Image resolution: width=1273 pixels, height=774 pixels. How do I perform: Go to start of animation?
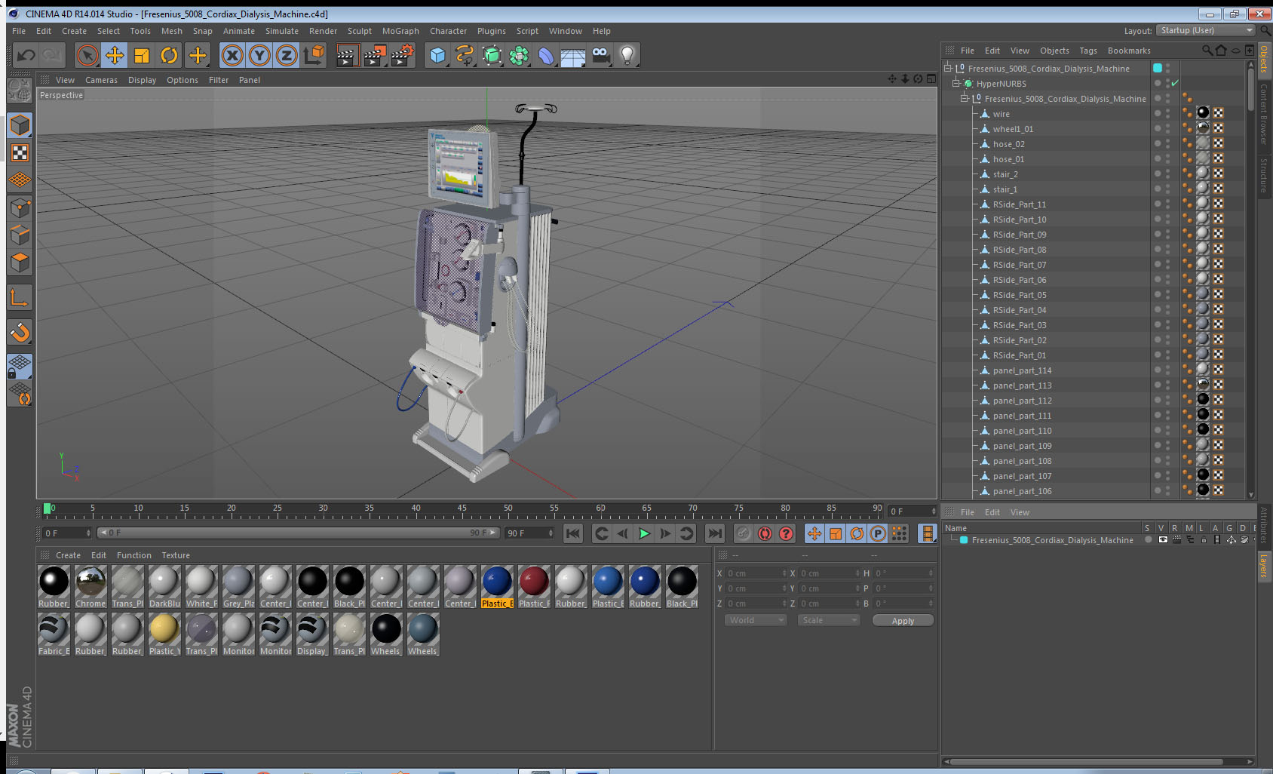point(573,533)
